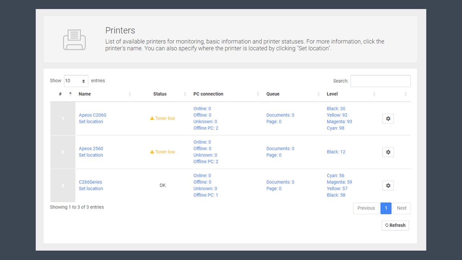Open settings gear for C266Series
462x260 pixels.
click(x=388, y=186)
